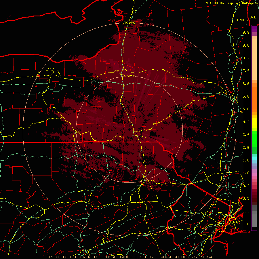Click the gray band at color bar bottom
This screenshot has width=259, height=259.
(x=254, y=216)
